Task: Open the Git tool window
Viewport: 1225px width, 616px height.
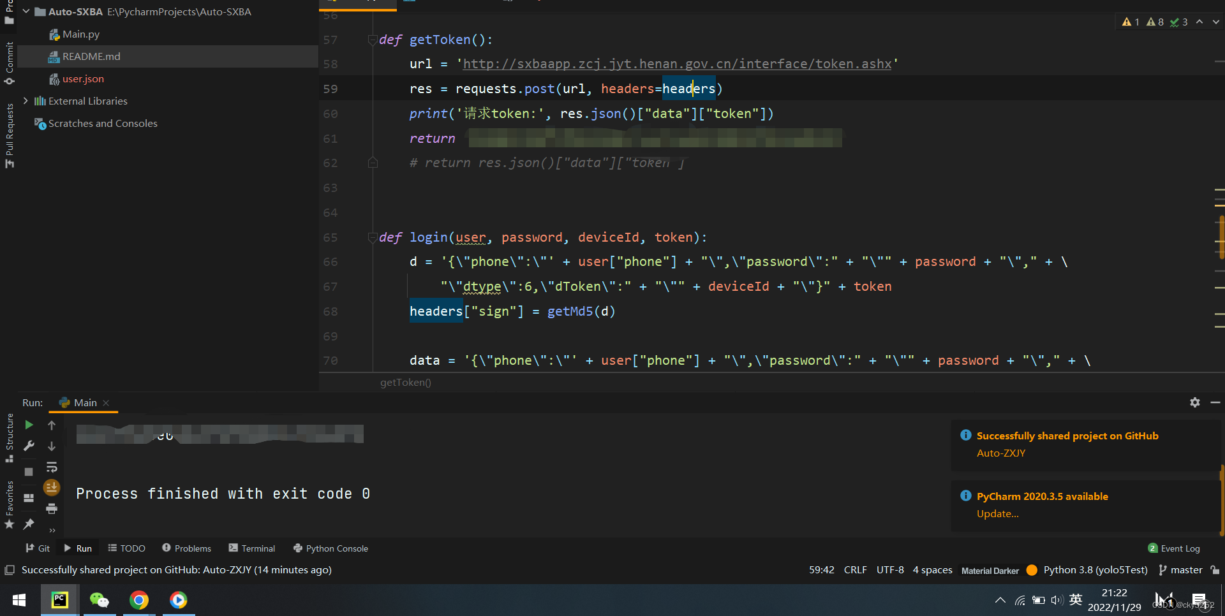Action: tap(38, 548)
